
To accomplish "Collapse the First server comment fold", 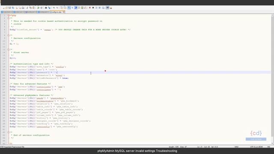I will [x=9, y=50].
